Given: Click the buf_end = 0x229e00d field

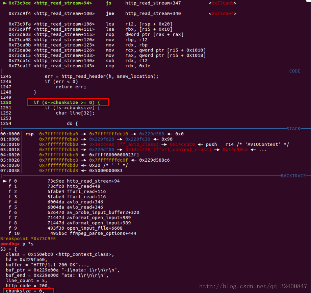Looking at the screenshot, I should point(57,275).
